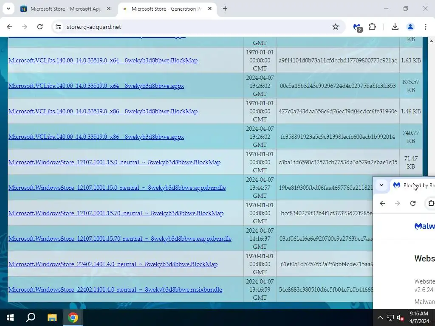Download WindowsStore 12107.1001.15.0 BlockMap link

point(115,163)
